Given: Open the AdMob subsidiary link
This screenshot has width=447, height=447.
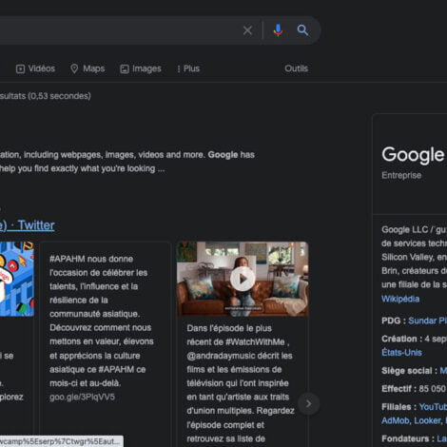Looking at the screenshot, I should [396, 420].
